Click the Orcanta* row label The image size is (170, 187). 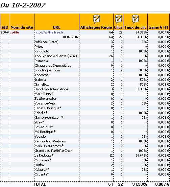(x=42, y=174)
